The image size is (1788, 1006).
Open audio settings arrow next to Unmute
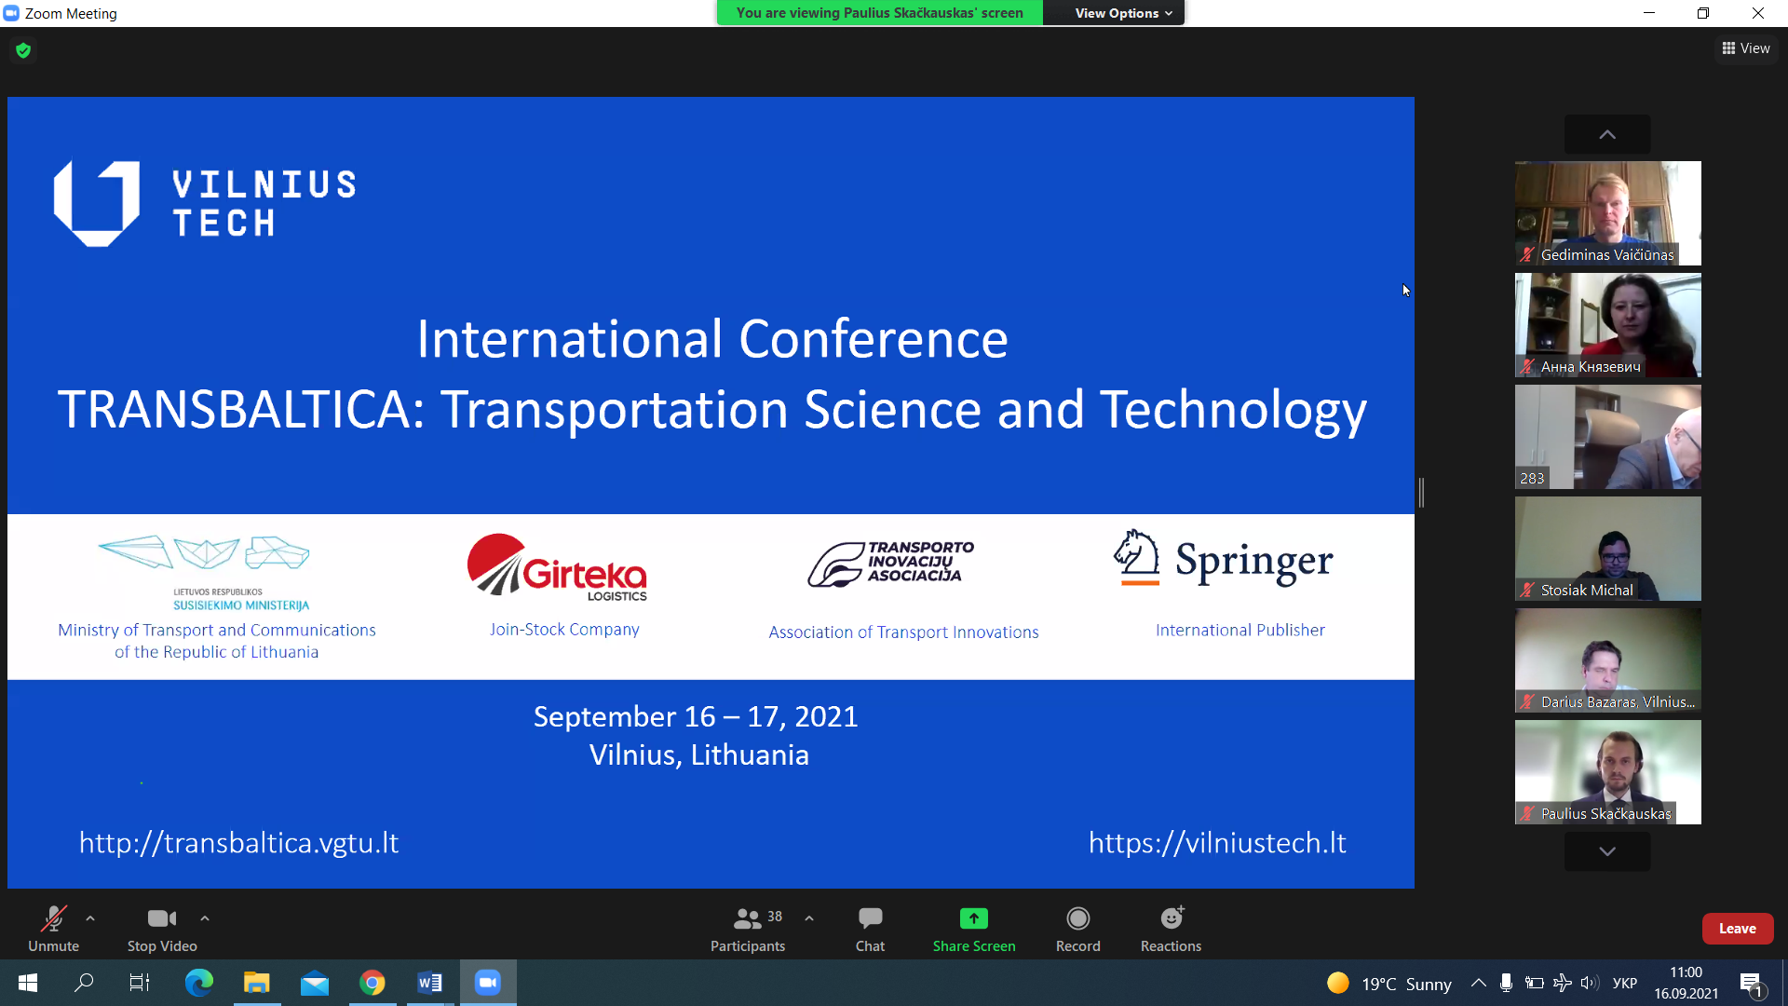coord(90,918)
